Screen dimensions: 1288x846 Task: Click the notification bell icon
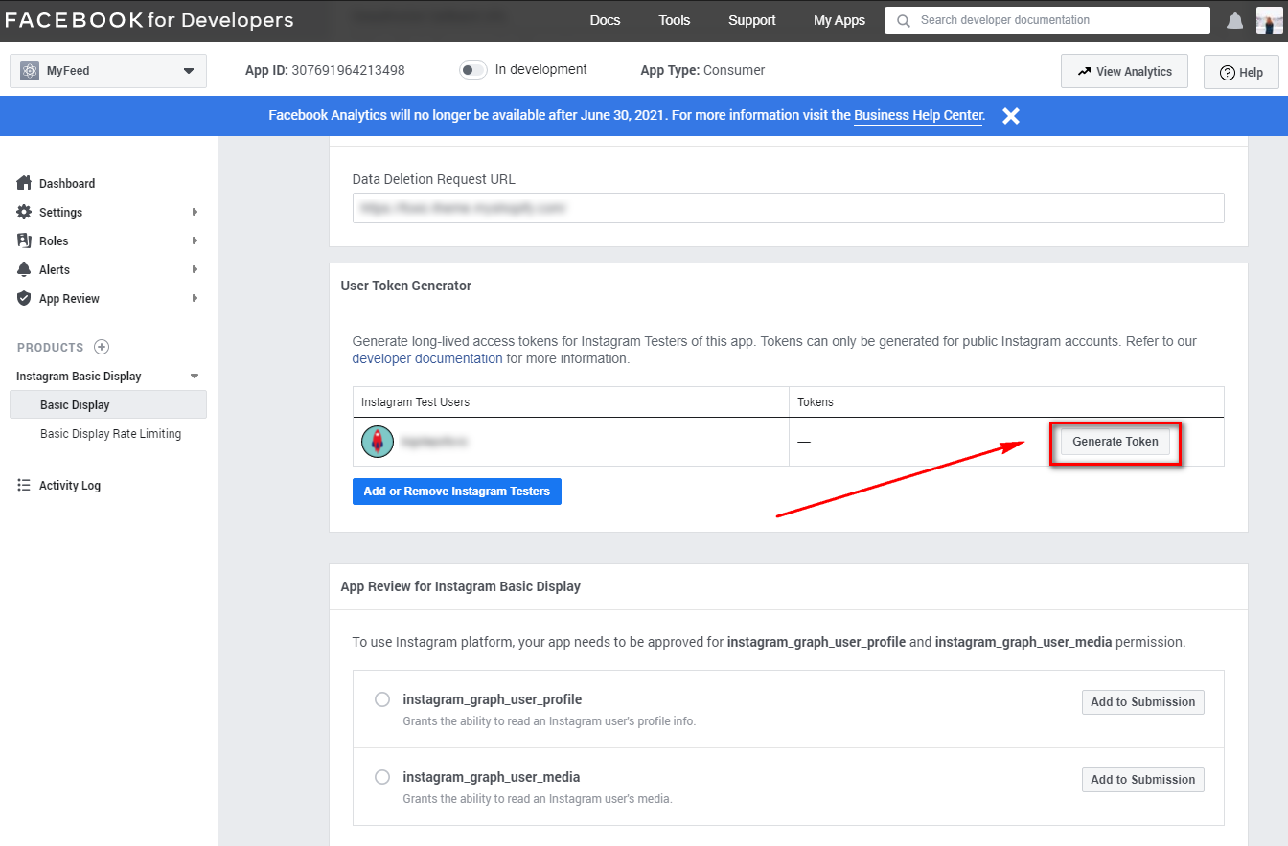1235,20
